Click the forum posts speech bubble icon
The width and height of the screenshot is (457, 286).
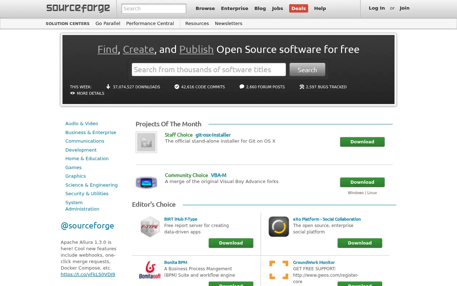pos(242,87)
